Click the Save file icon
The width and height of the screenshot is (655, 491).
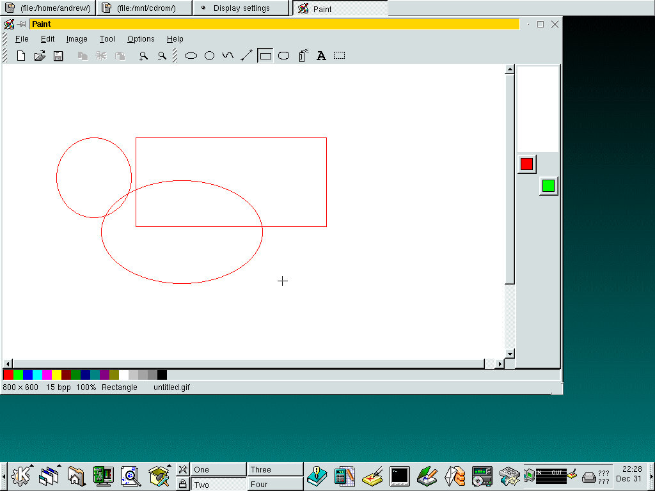pyautogui.click(x=58, y=56)
